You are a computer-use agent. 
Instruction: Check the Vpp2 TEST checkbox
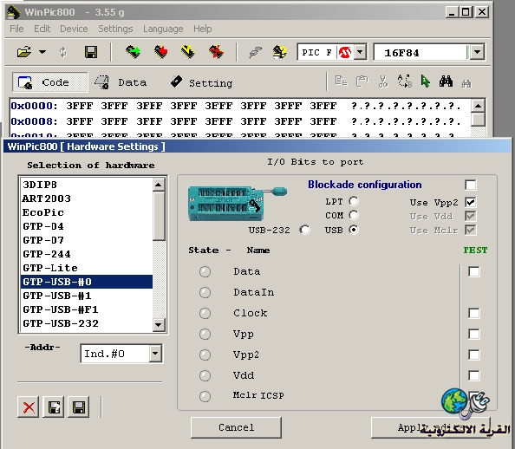point(474,355)
